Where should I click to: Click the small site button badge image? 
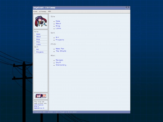click(x=41, y=96)
